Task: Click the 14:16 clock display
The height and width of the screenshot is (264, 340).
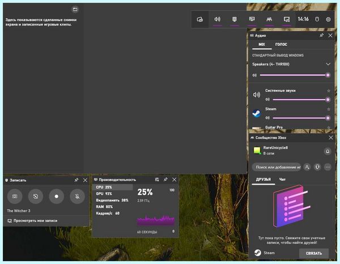Action: pos(303,19)
